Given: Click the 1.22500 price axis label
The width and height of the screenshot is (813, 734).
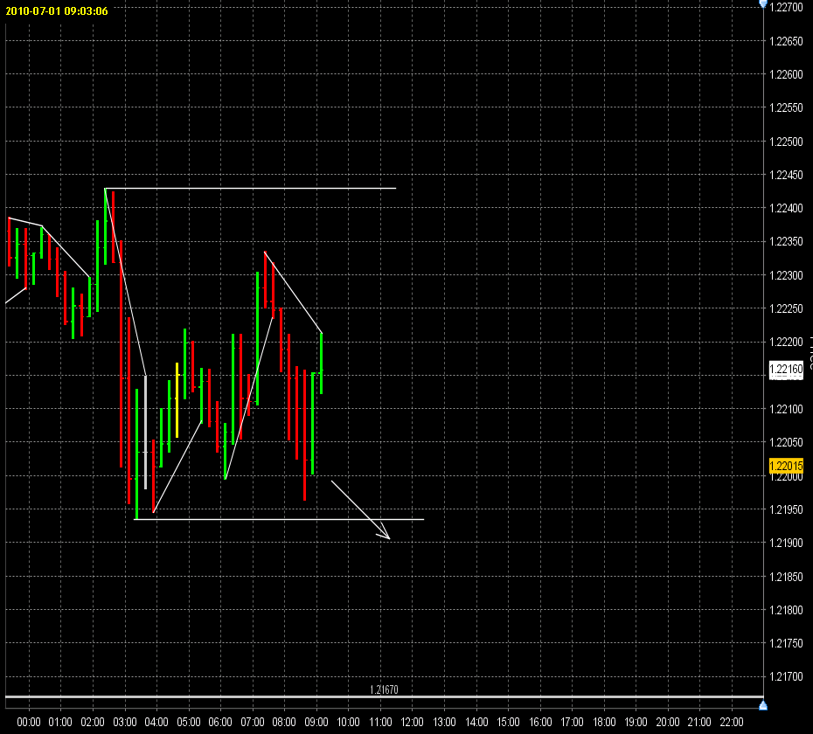Looking at the screenshot, I should (x=787, y=142).
